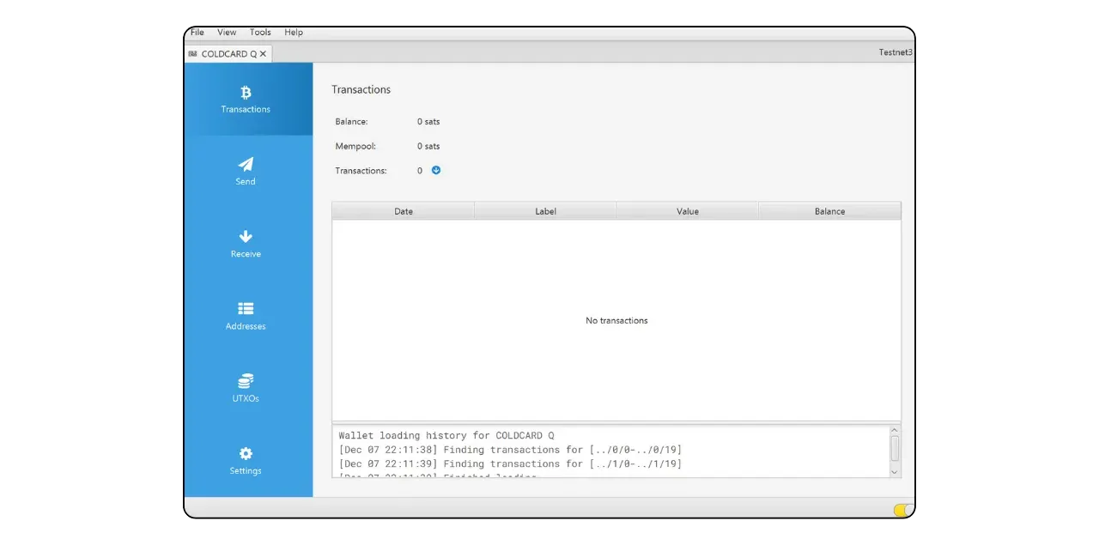Viewport: 1099px width, 545px height.
Task: Open the View menu
Action: point(227,33)
